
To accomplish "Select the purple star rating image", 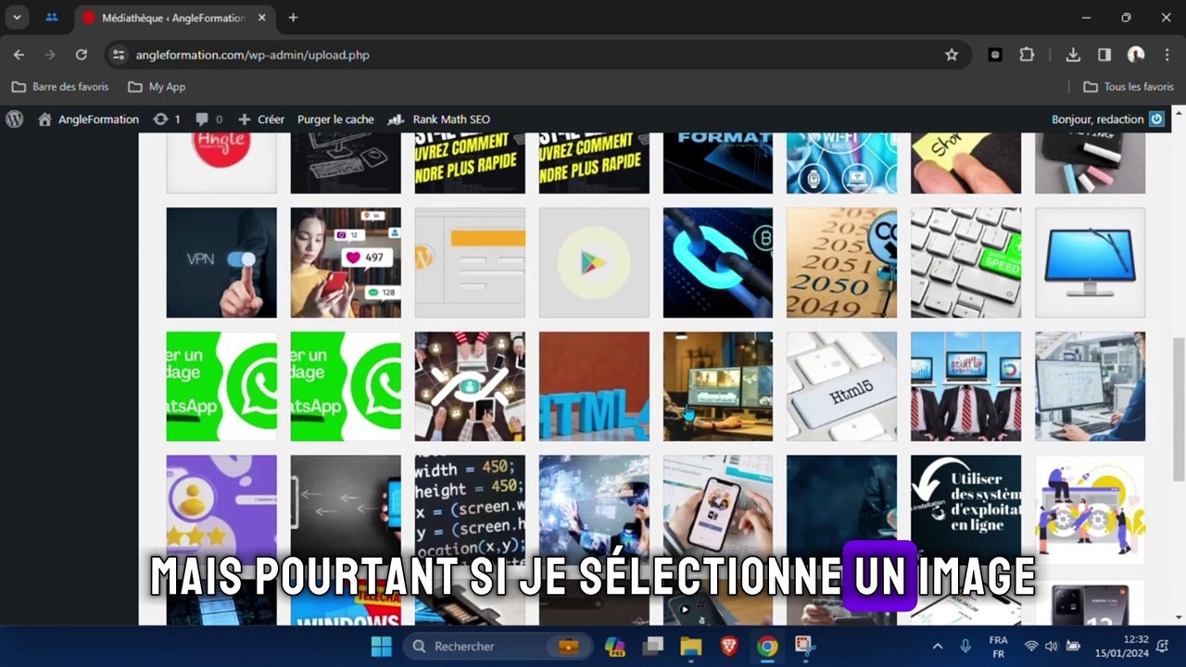I will [221, 510].
